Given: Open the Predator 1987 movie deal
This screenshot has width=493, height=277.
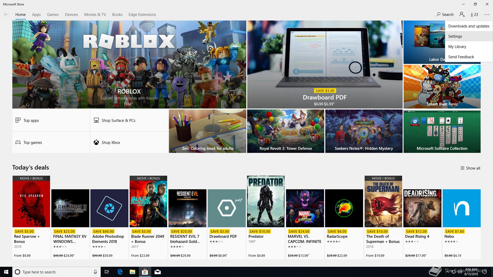Looking at the screenshot, I should (266, 217).
